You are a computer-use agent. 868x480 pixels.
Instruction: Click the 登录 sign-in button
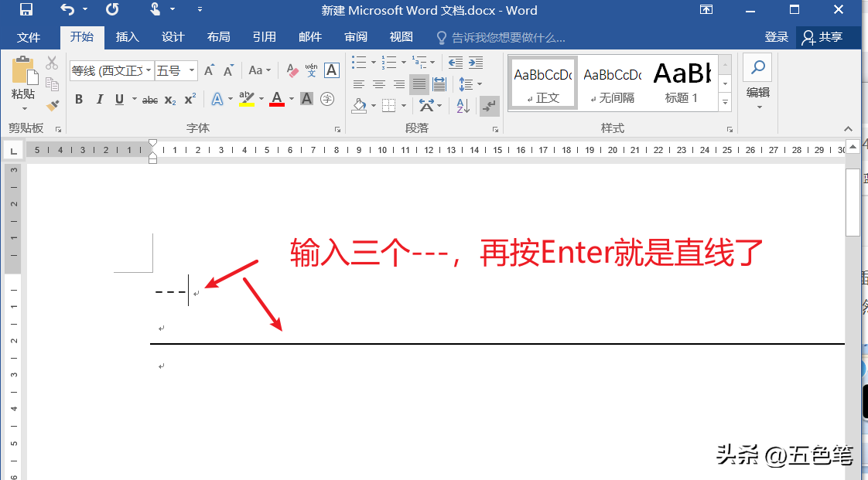coord(776,37)
